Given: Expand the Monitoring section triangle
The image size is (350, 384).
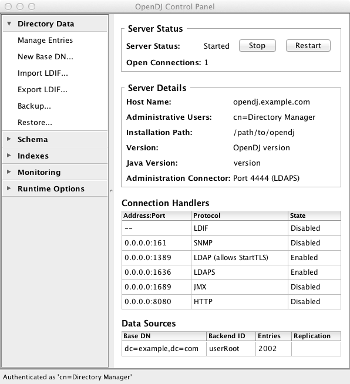Looking at the screenshot, I should click(9, 172).
